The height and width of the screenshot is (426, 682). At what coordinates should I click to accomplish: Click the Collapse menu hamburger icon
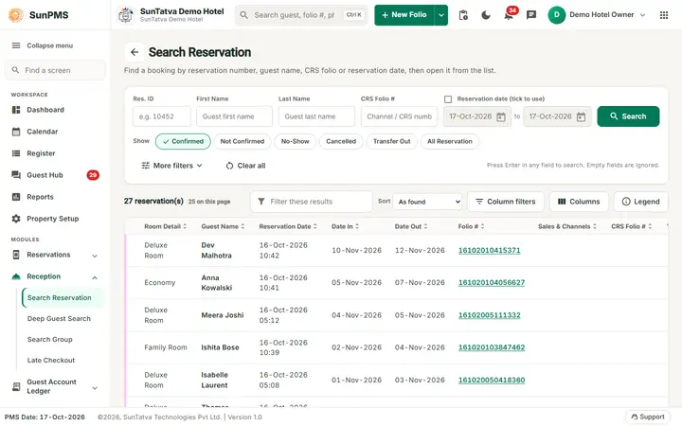16,45
